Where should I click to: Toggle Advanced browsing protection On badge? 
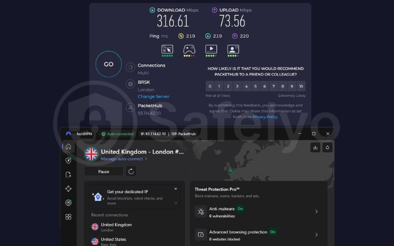273,232
